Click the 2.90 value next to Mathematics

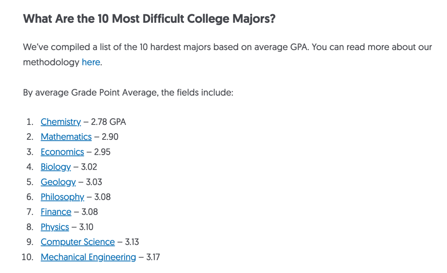[x=110, y=137]
